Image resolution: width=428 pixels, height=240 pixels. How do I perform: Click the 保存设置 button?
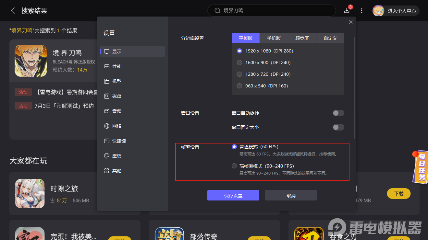(233, 195)
